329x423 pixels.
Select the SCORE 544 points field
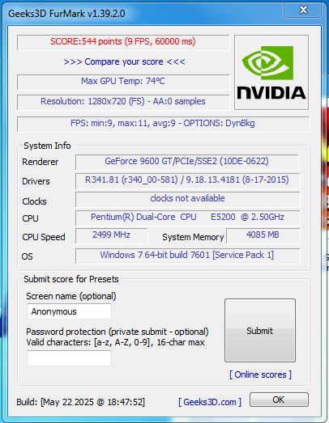click(x=123, y=42)
